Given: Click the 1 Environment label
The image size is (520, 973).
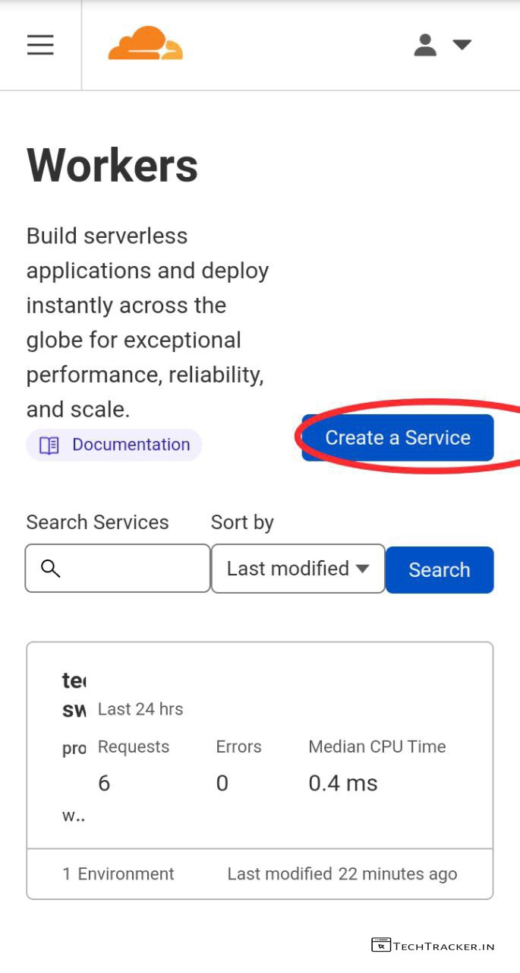Looking at the screenshot, I should coord(118,873).
